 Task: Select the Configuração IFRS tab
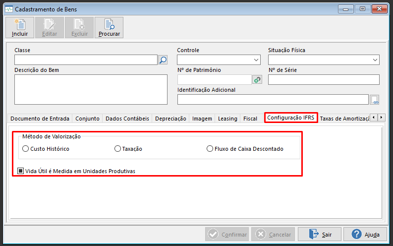coord(291,118)
